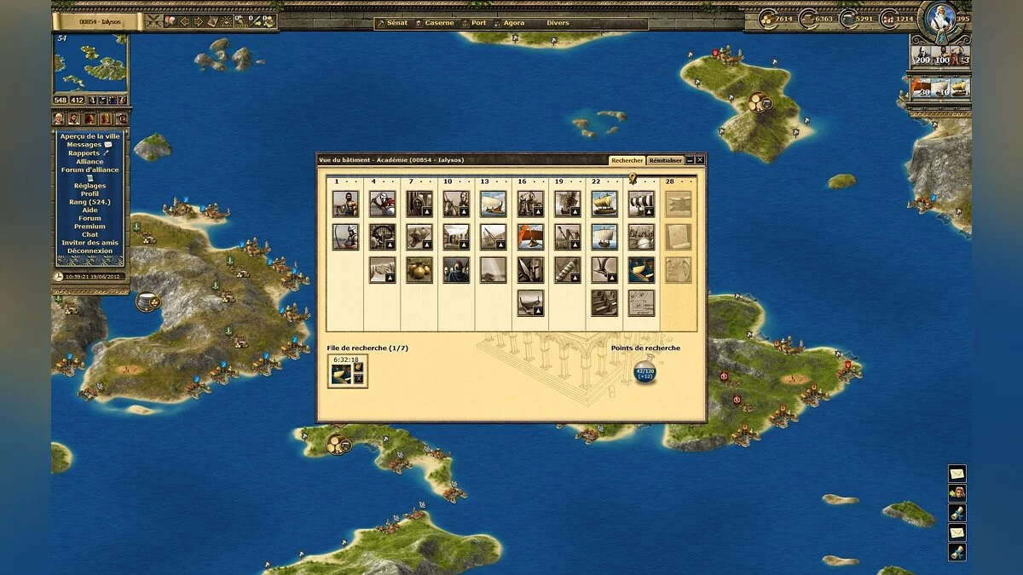Cancel the queued research with red X

[x=359, y=379]
